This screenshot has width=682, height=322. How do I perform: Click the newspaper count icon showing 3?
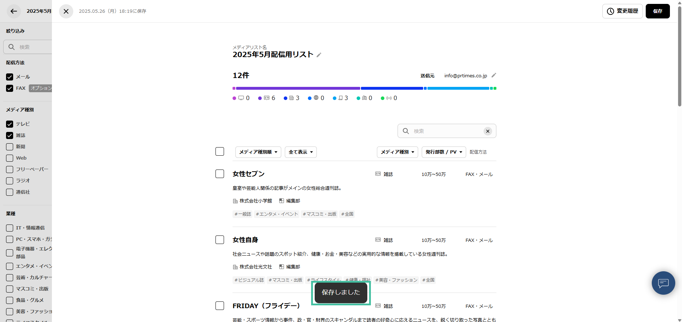(292, 98)
